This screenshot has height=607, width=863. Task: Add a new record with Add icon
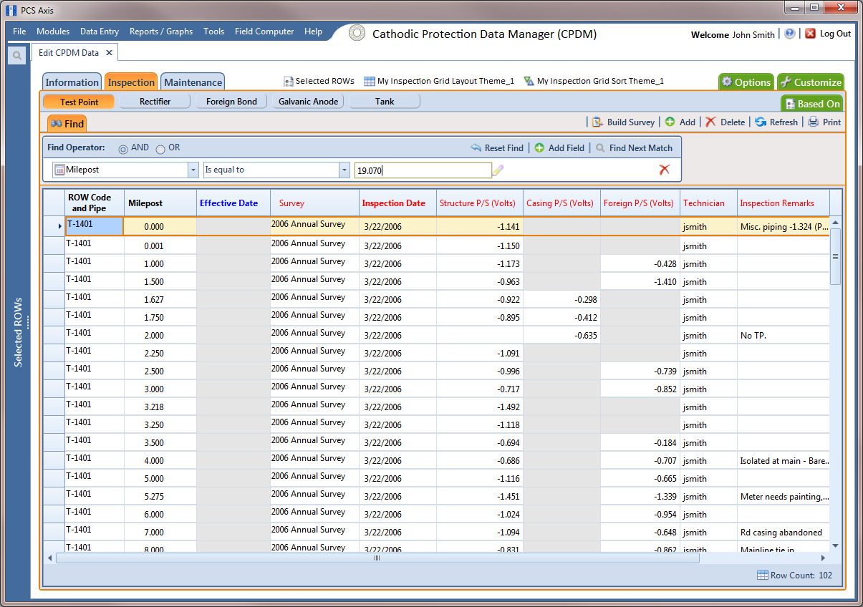(670, 122)
